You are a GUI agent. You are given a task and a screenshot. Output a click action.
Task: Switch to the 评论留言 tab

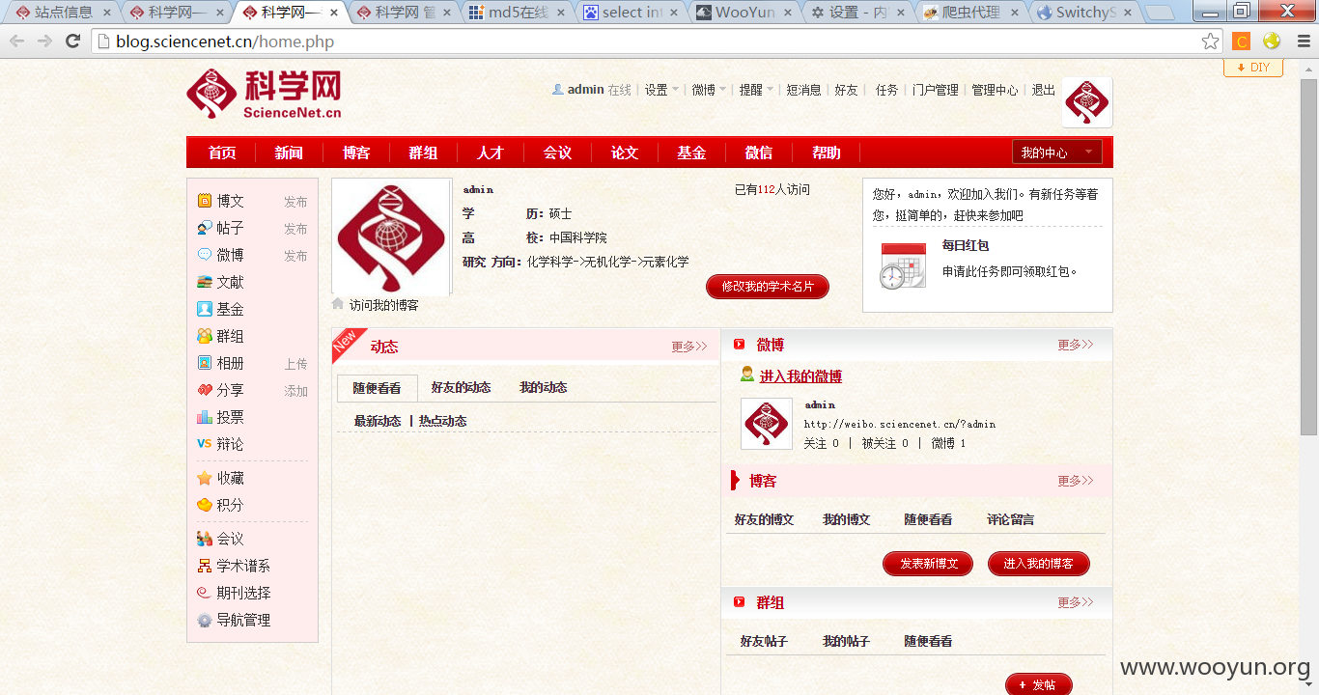1010,519
